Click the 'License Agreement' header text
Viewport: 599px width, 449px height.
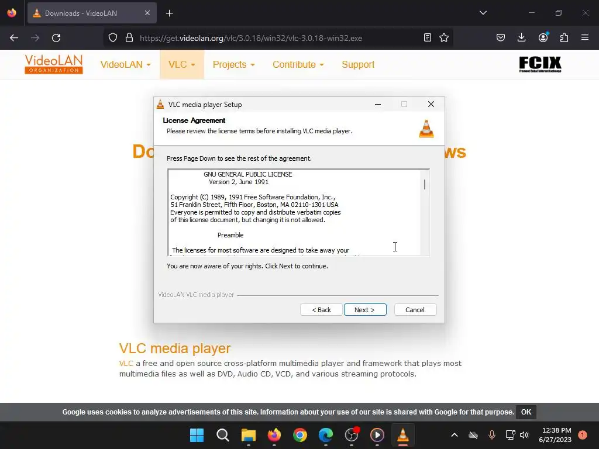[x=194, y=120]
